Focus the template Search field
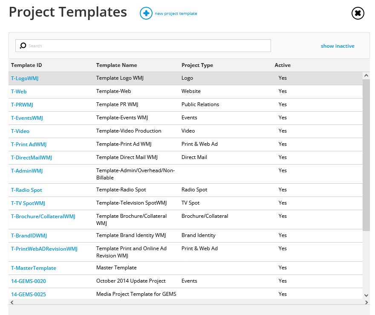The image size is (375, 315). point(143,46)
